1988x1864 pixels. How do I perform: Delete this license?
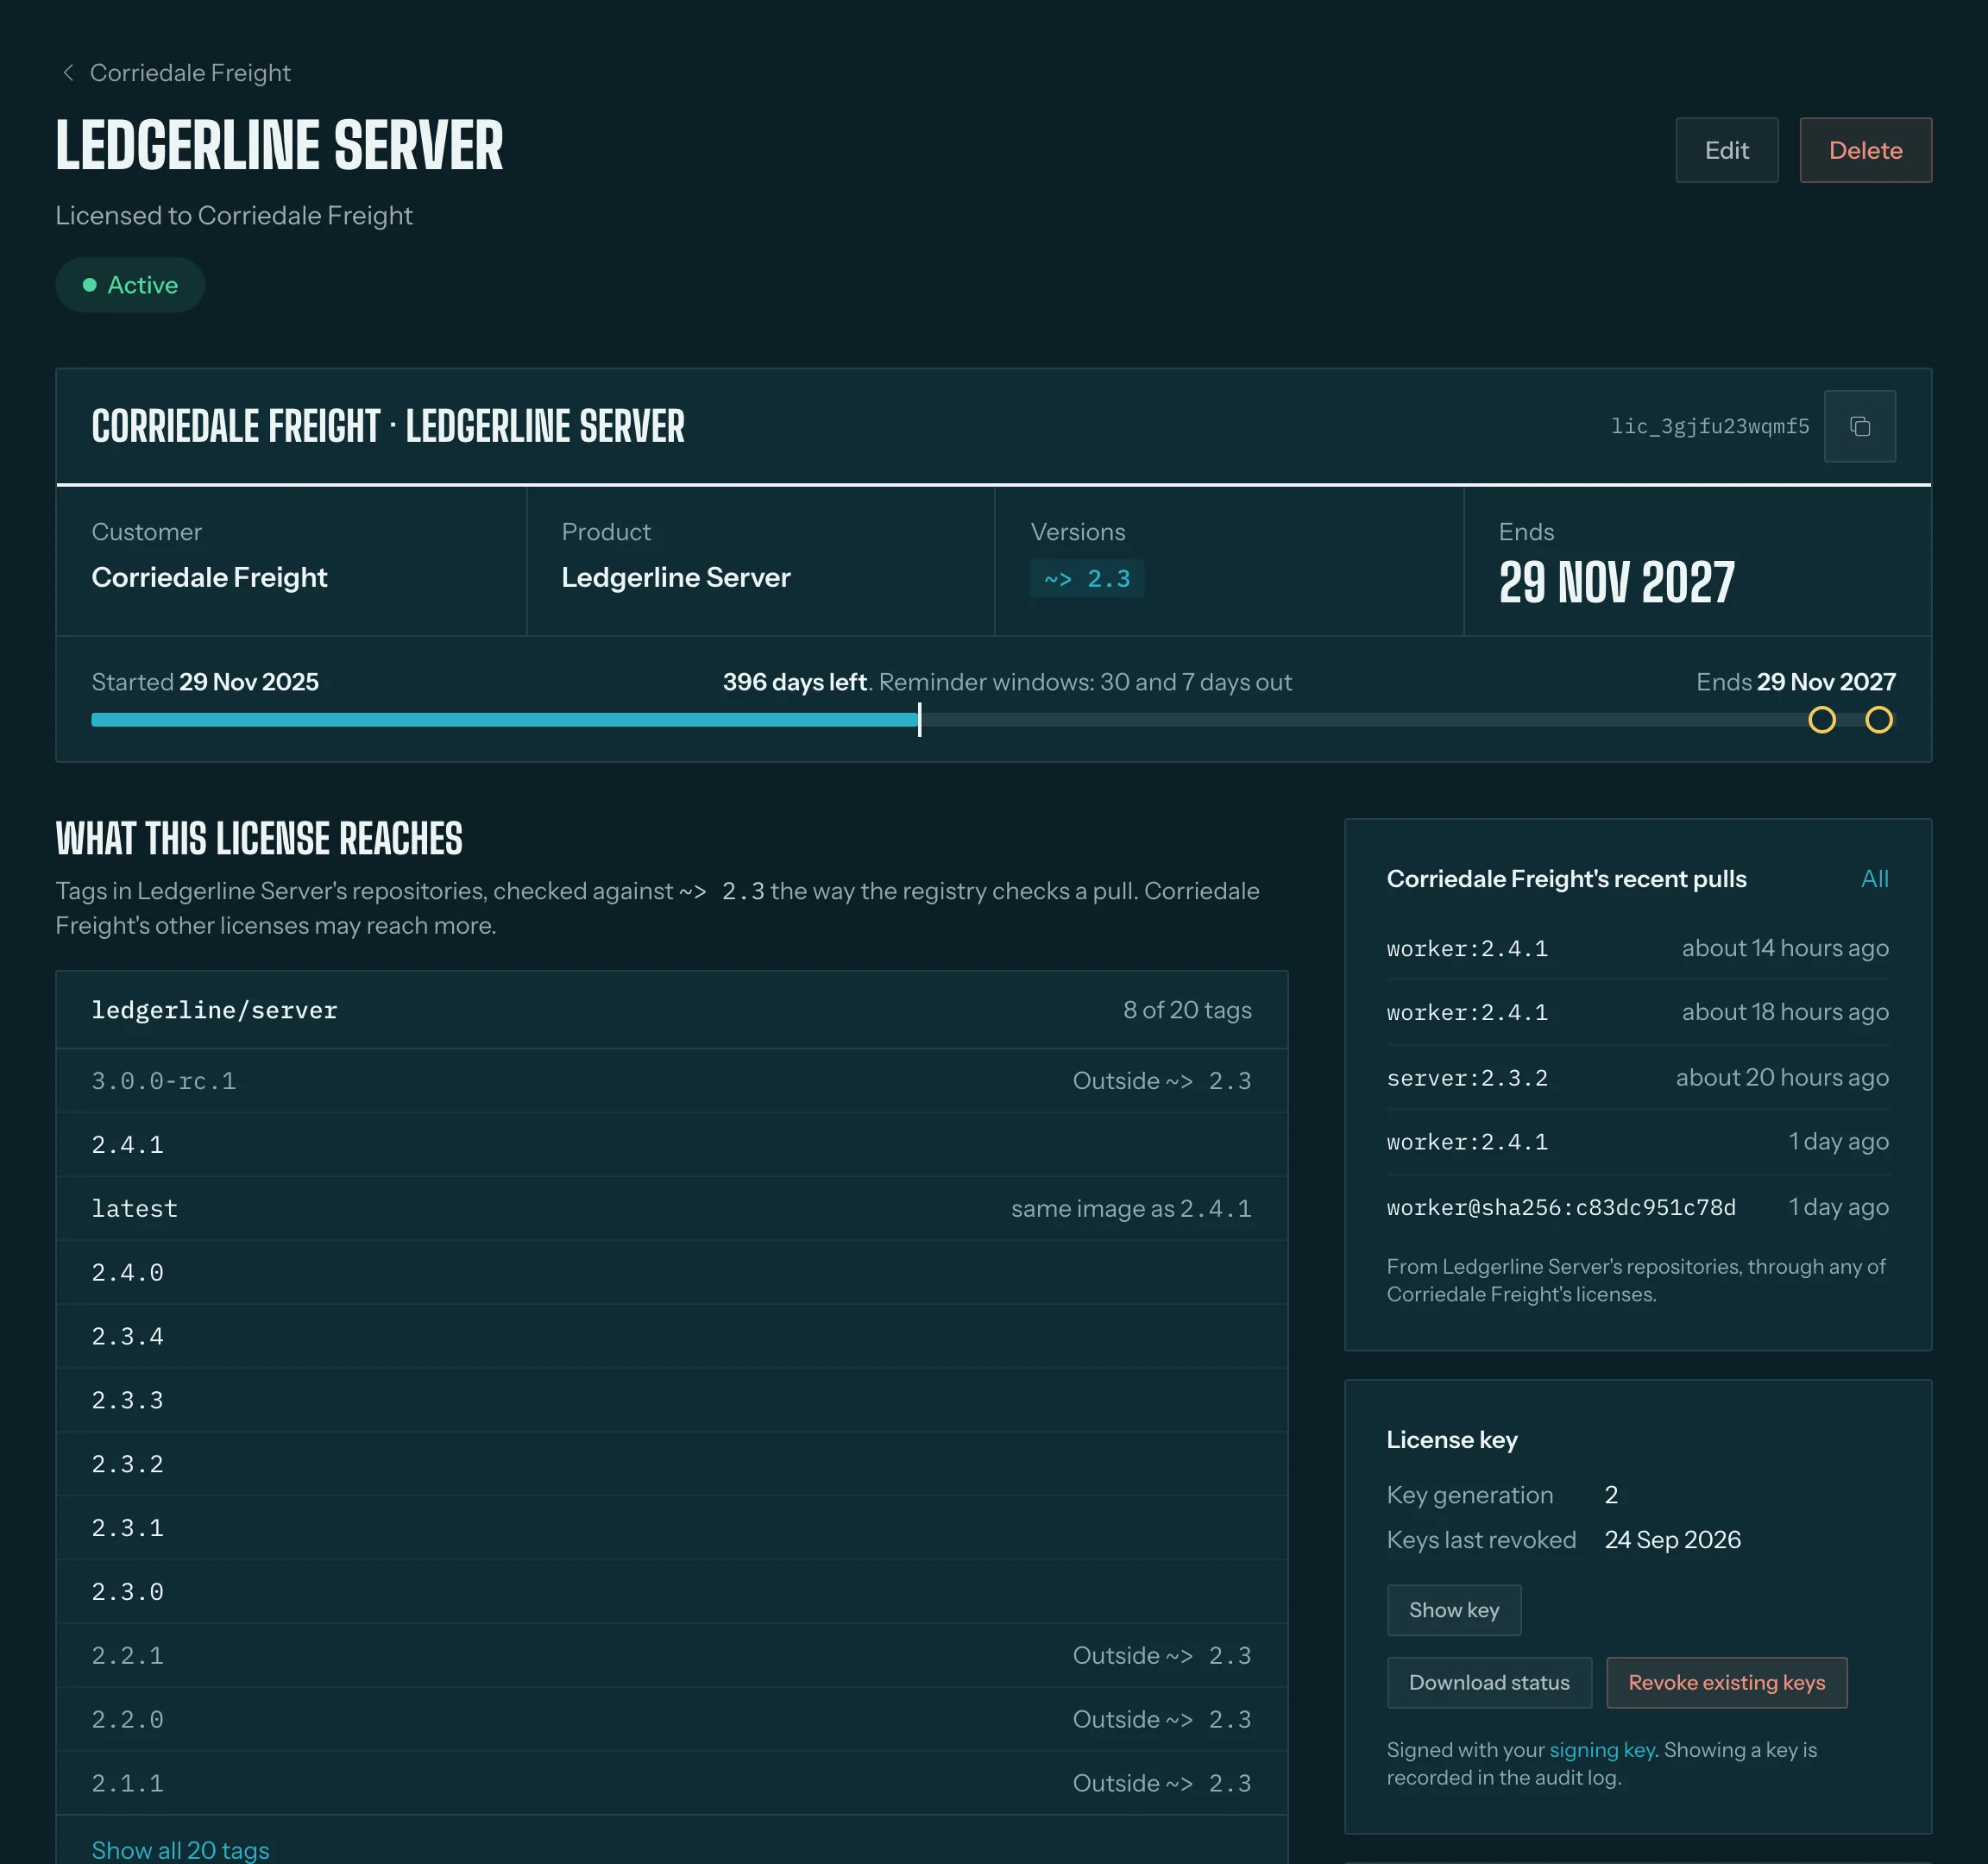[x=1865, y=150]
